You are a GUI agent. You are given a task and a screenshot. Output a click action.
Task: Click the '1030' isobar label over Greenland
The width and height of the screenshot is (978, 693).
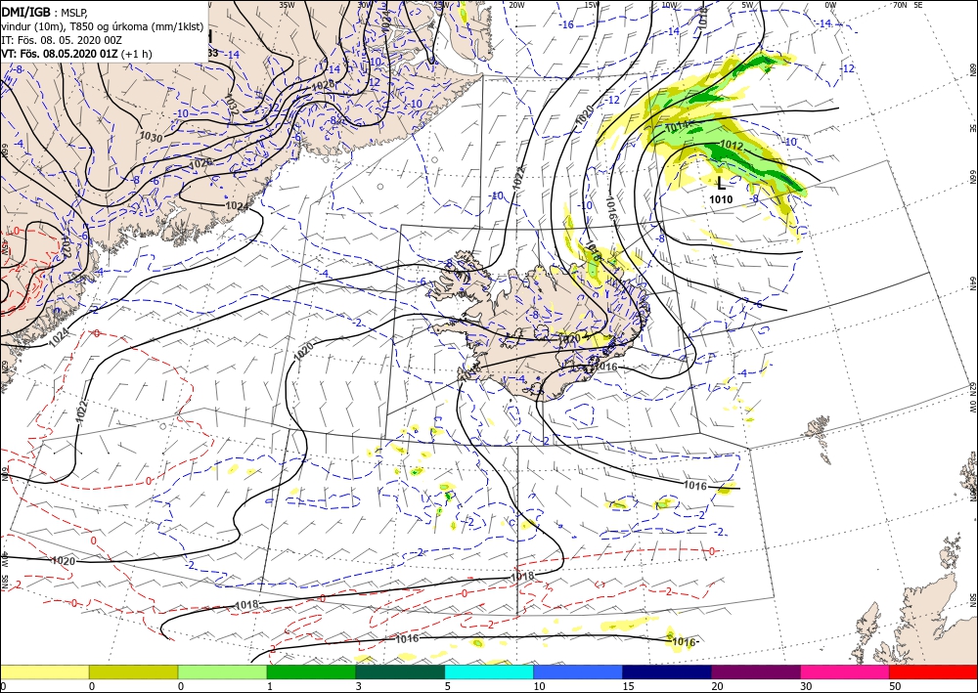152,137
